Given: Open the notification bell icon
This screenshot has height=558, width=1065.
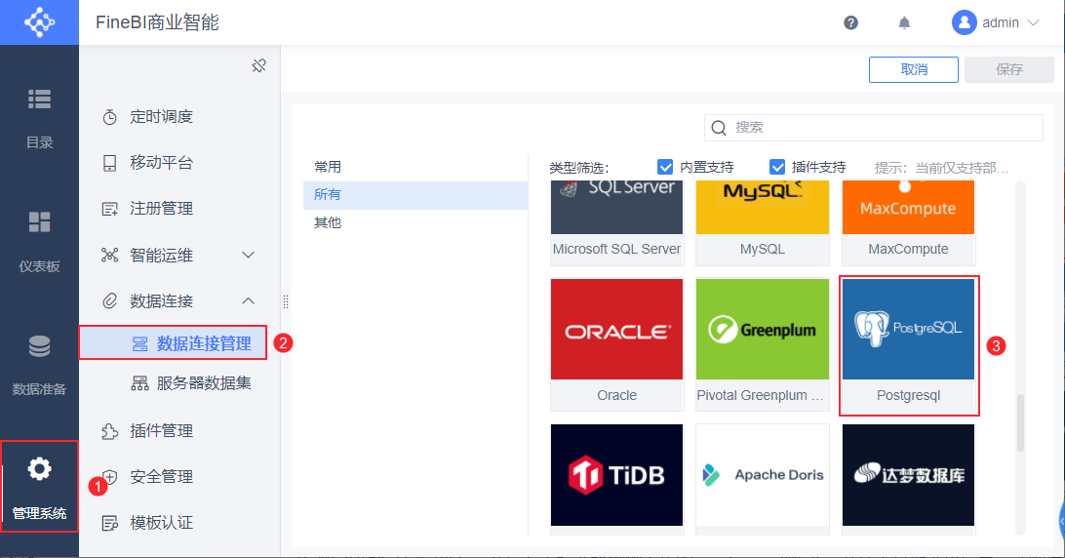Looking at the screenshot, I should (904, 22).
